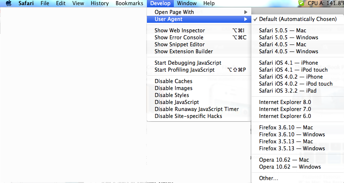Switch to Firefox 3.5.13 — Windows
The width and height of the screenshot is (344, 183).
298,148
